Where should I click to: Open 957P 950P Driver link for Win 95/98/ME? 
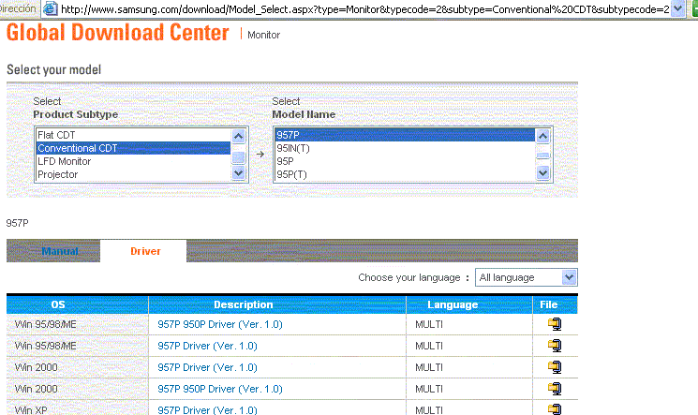pyautogui.click(x=220, y=324)
